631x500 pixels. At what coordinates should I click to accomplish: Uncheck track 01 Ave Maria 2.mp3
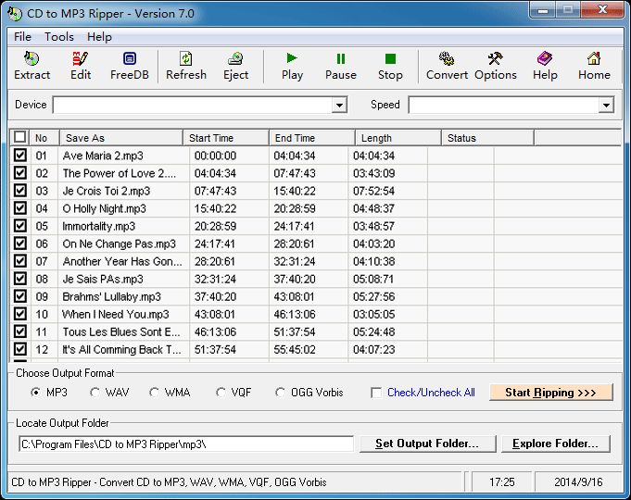click(19, 156)
